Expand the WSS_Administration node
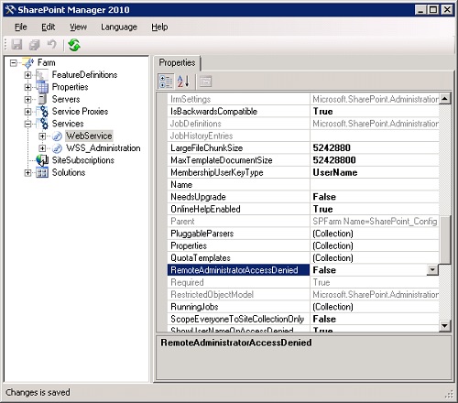Image resolution: width=458 pixels, height=403 pixels. (42, 148)
